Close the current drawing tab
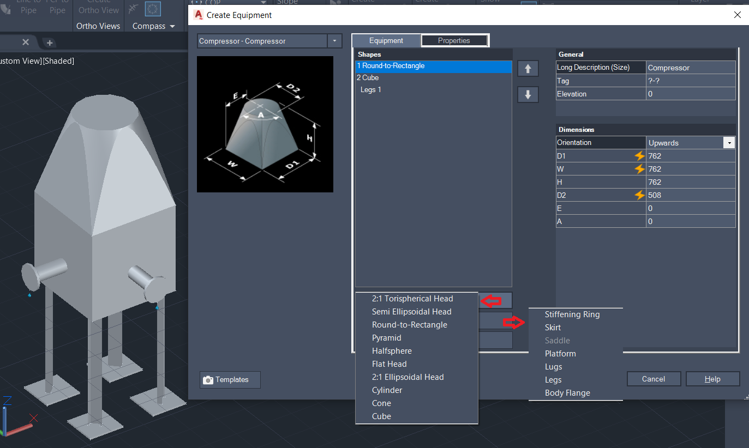 click(26, 42)
